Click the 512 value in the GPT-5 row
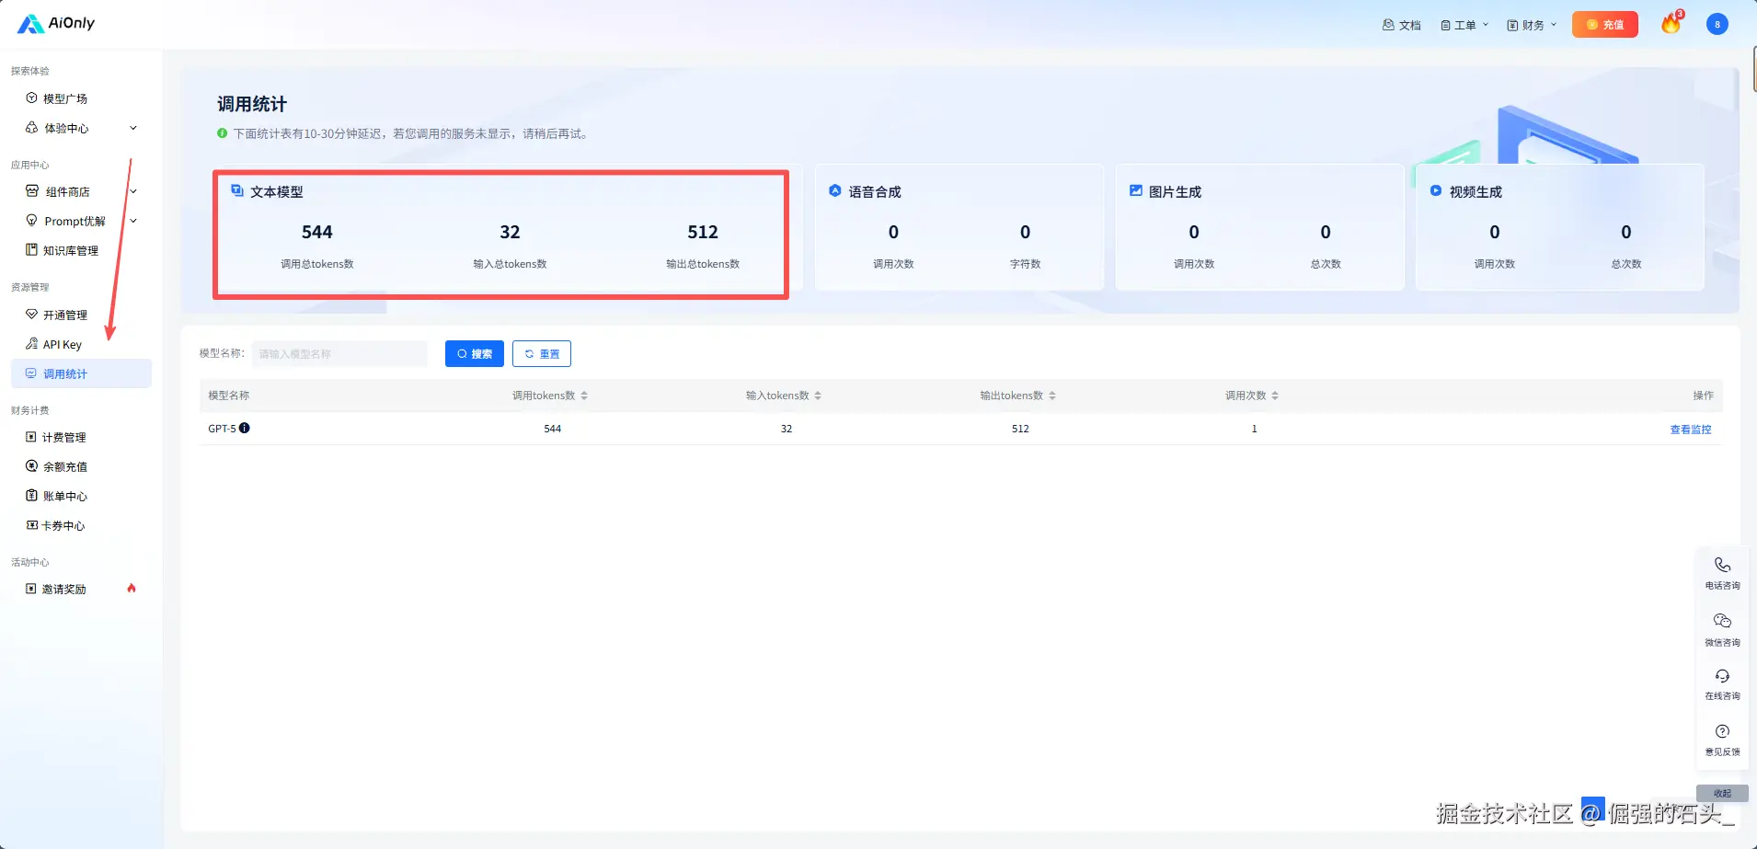Viewport: 1757px width, 849px height. [1020, 429]
